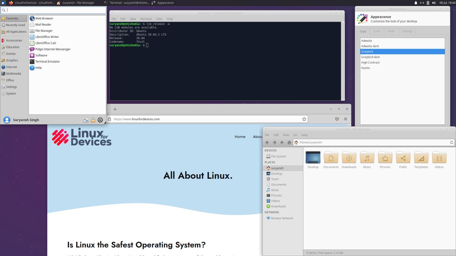Show All Applications category
The image size is (456, 256).
(x=14, y=32)
